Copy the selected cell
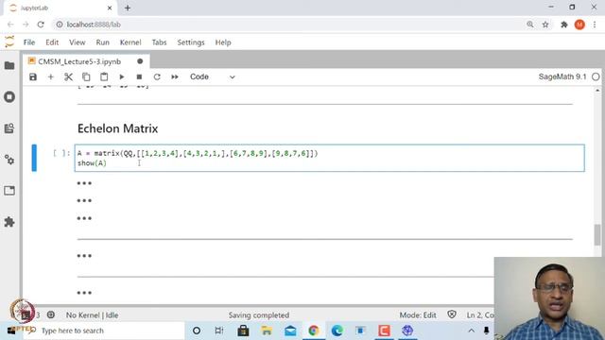This screenshot has height=340, width=605. point(86,76)
